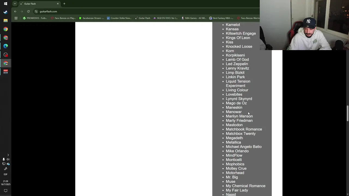Click the microphone tray icon
The height and width of the screenshot is (196, 349).
[4, 159]
